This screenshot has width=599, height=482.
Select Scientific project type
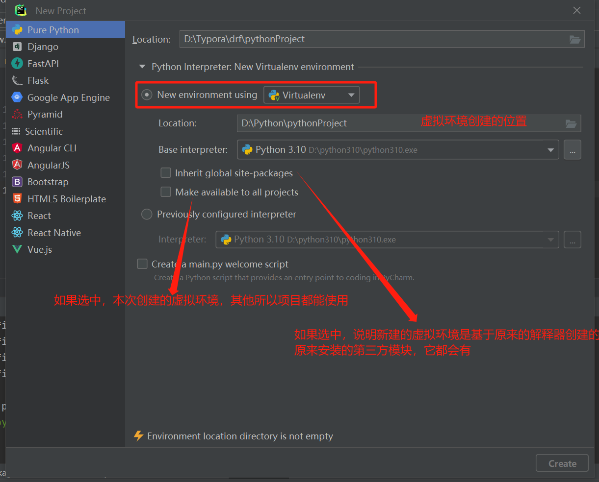[65, 131]
